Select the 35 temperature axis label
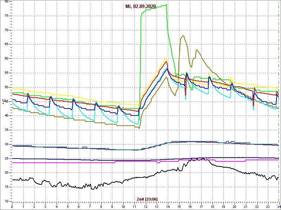281x210 pixels. [x=6, y=130]
